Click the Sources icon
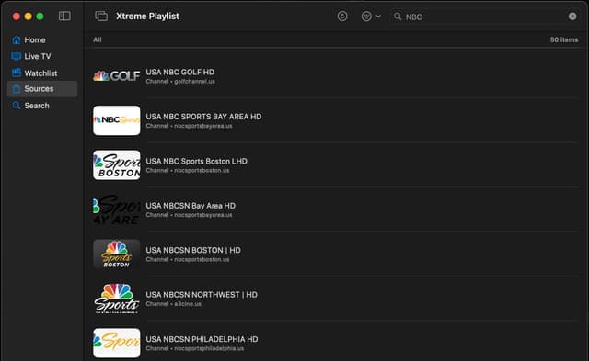This screenshot has height=361, width=589. click(x=17, y=89)
